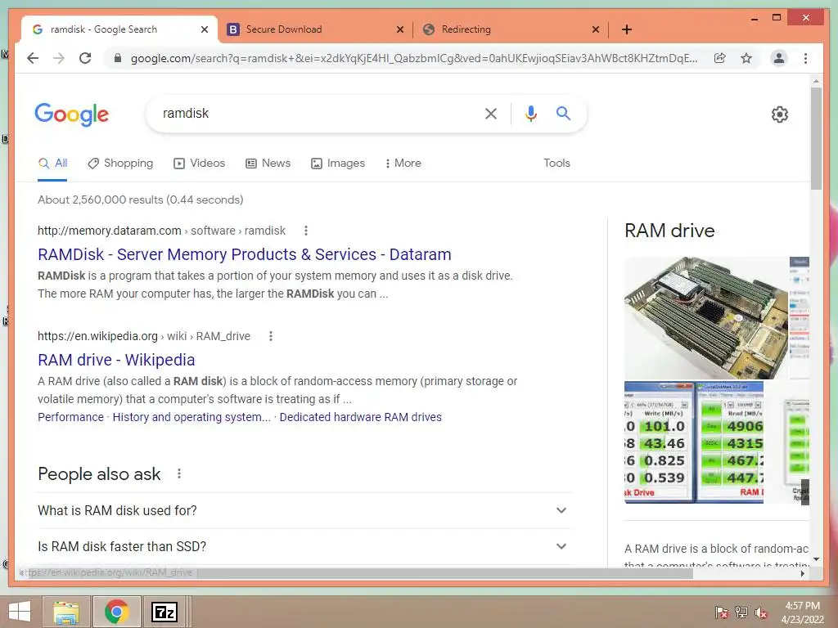Image resolution: width=838 pixels, height=628 pixels.
Task: Click the memory.dataram.com URL breadcrumb
Action: (161, 231)
